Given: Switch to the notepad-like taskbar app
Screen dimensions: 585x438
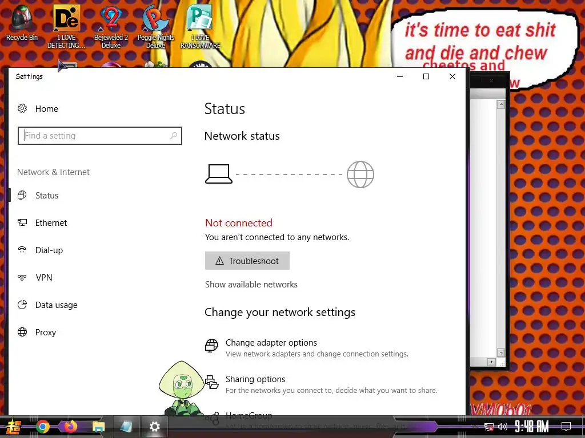Looking at the screenshot, I should coord(126,427).
